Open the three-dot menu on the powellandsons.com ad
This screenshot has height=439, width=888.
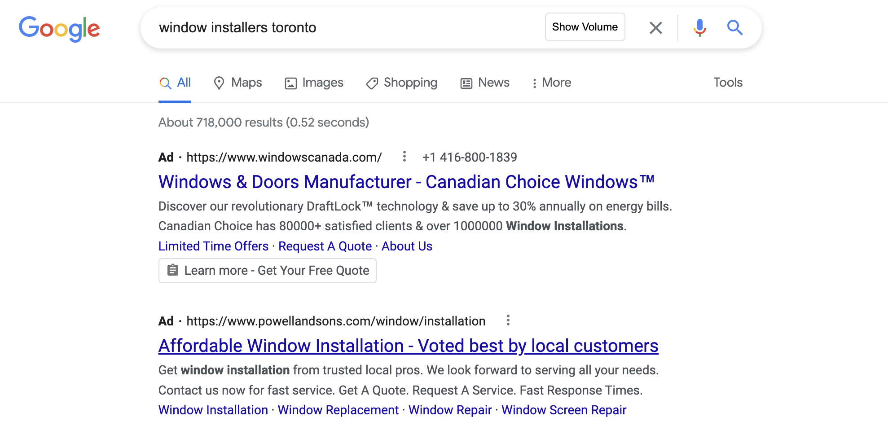coord(508,320)
